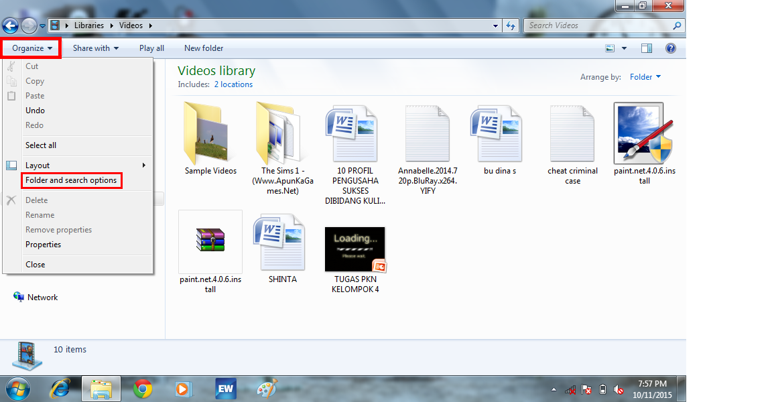Open address bar history dropdown arrow
The image size is (772, 402).
(495, 25)
